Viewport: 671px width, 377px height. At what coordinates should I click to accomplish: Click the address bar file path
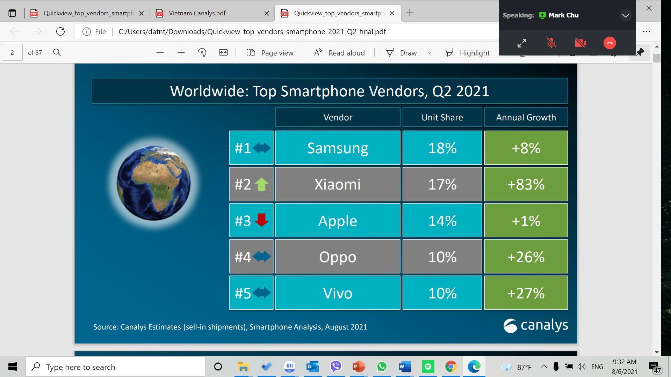pos(252,32)
